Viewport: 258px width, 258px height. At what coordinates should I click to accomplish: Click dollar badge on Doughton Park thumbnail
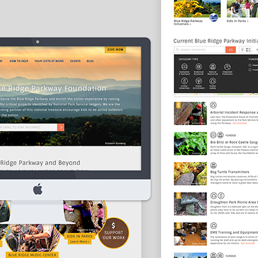pyautogui.click(x=178, y=195)
